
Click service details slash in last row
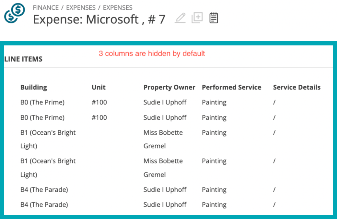274,205
